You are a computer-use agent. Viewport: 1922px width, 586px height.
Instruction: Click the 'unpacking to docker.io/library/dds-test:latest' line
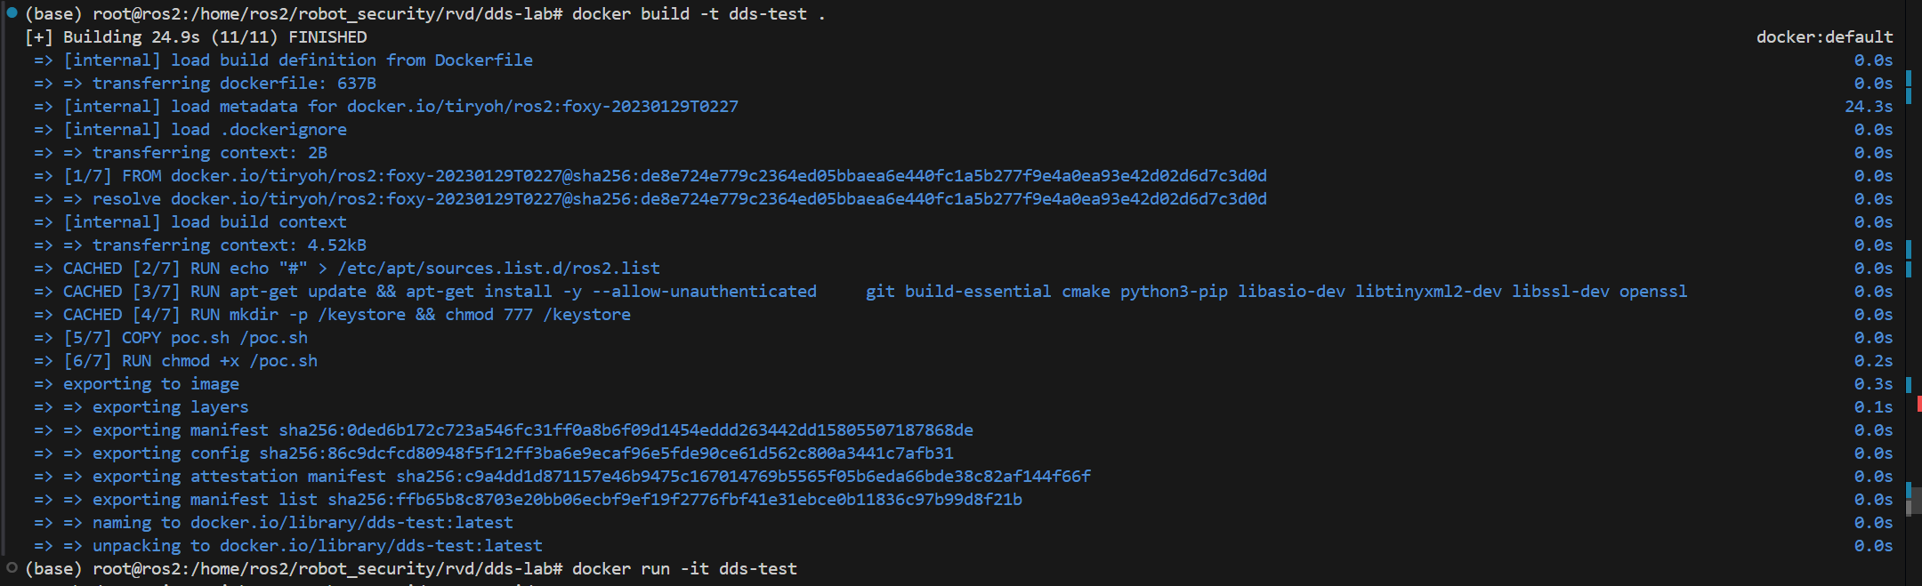(317, 546)
